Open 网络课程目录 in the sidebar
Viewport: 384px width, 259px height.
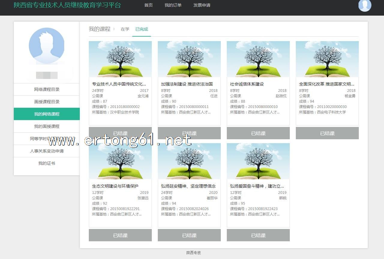coord(47,89)
